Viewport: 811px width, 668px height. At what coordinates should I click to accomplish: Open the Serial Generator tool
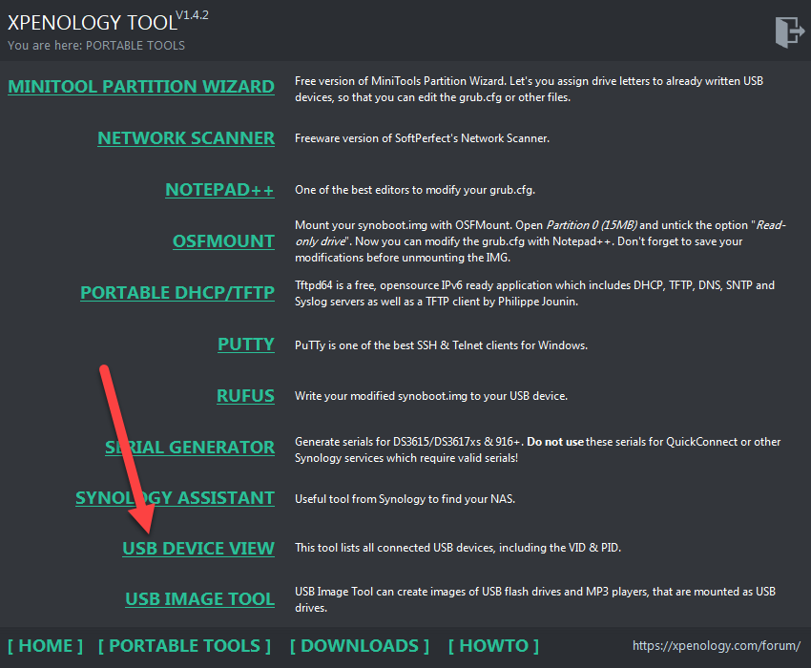click(190, 448)
